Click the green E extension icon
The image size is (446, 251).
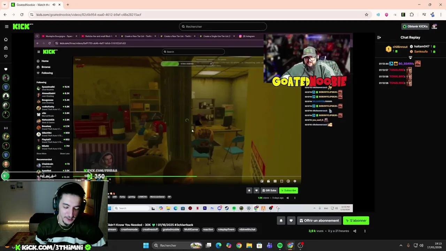[403, 15]
